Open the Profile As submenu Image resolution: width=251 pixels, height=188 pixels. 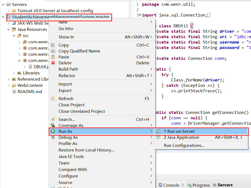pyautogui.click(x=102, y=143)
